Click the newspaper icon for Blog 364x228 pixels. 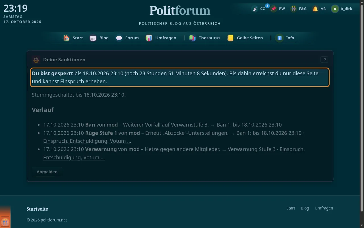click(x=93, y=38)
